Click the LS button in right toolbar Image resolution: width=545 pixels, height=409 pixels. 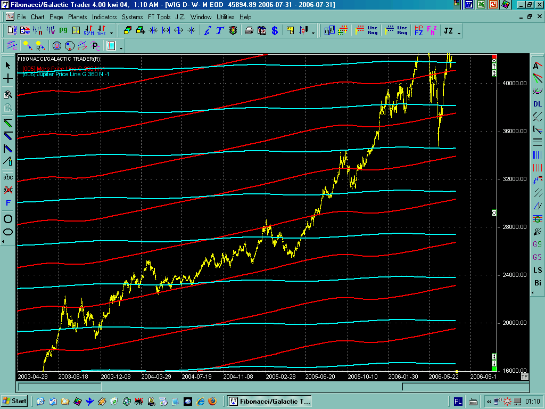tap(538, 271)
